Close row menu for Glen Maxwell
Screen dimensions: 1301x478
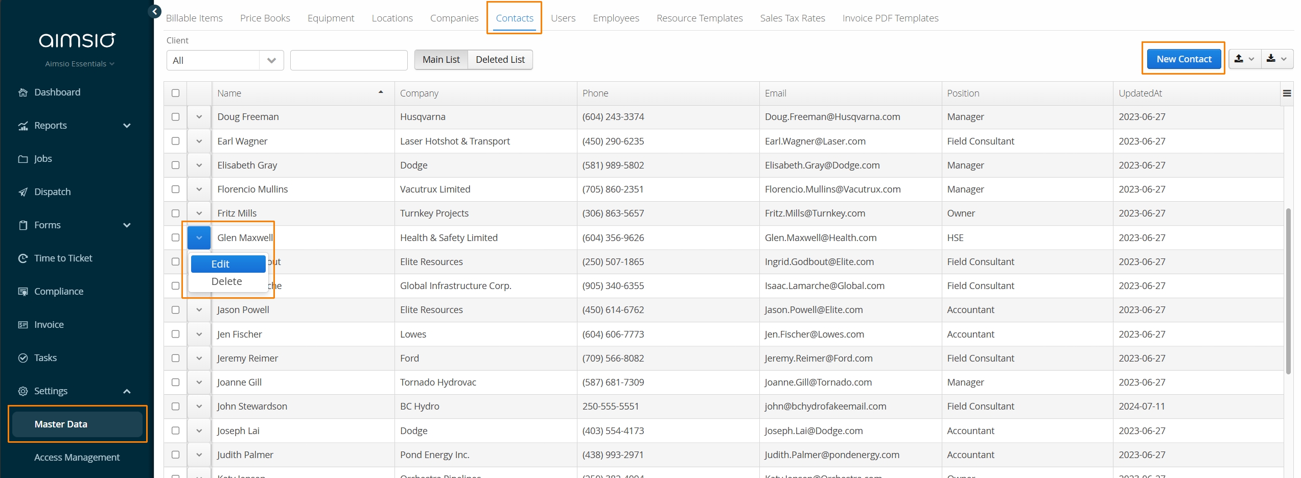(199, 237)
